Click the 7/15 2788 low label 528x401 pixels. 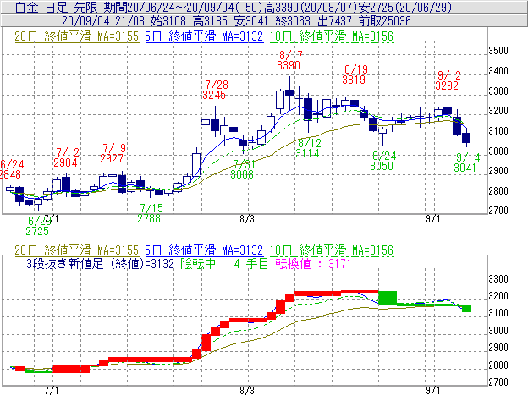150,213
